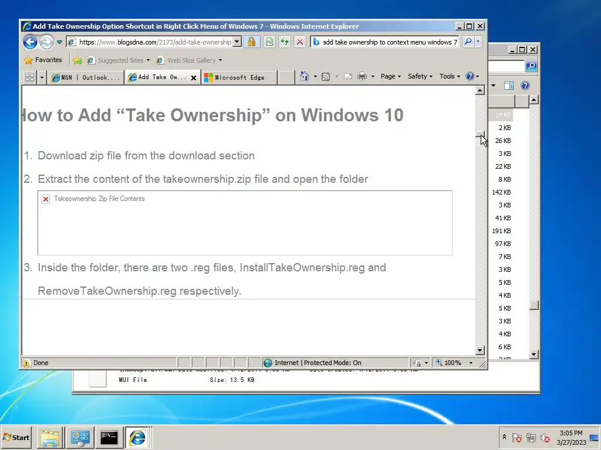
Task: Open the Safety menu
Action: click(420, 76)
